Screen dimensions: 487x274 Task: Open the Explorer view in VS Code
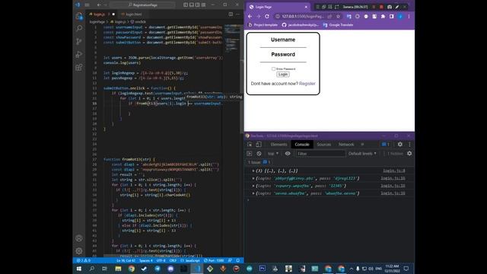[x=79, y=16]
